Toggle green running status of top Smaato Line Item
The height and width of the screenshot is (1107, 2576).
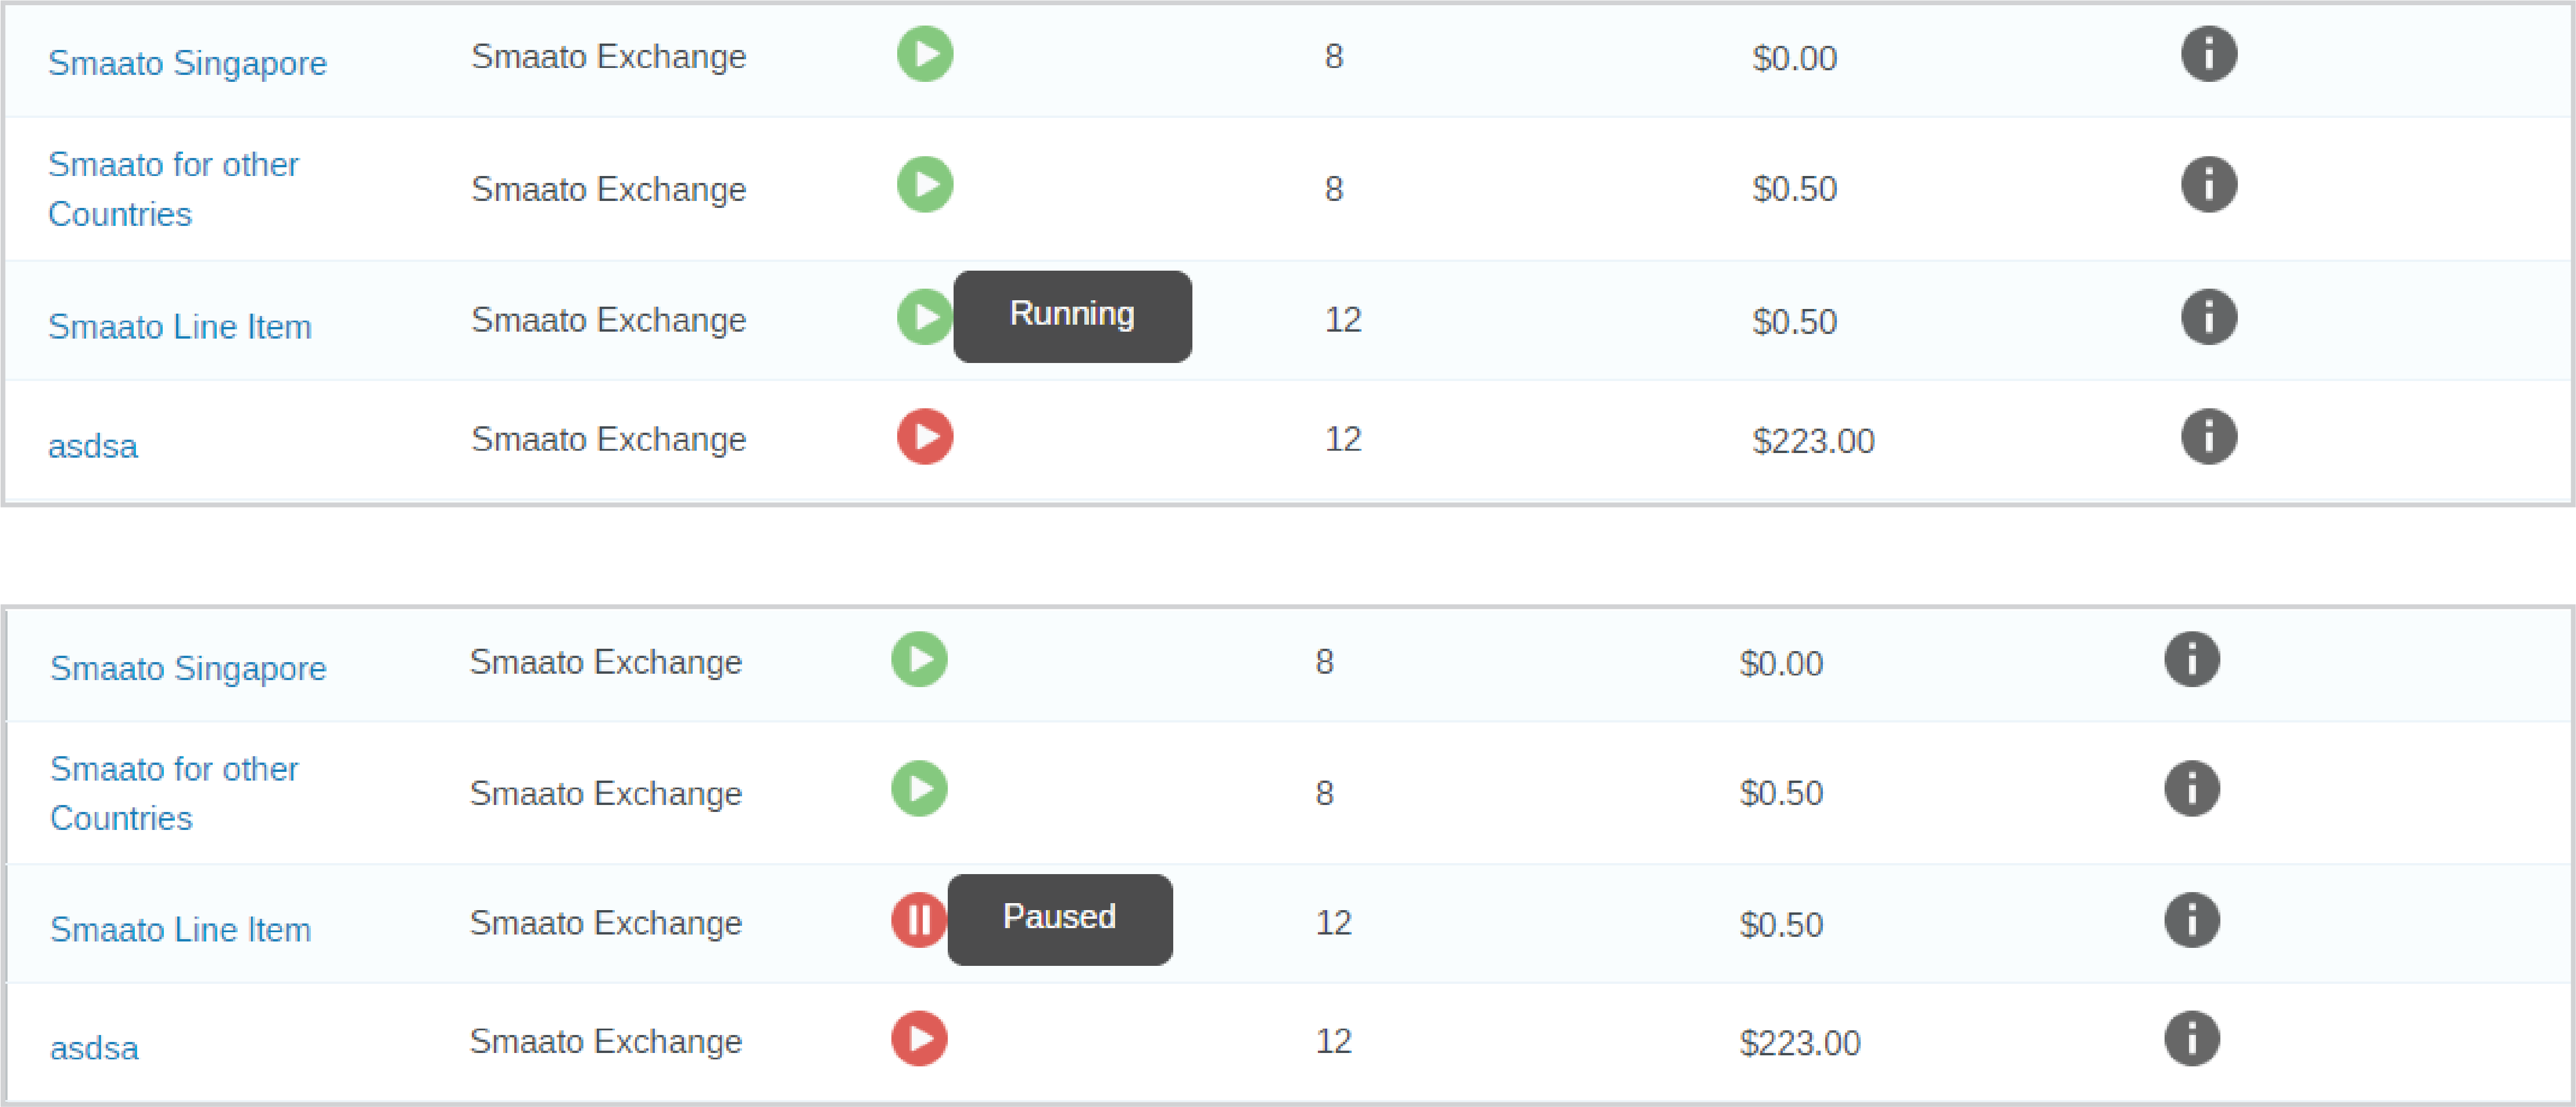click(924, 318)
